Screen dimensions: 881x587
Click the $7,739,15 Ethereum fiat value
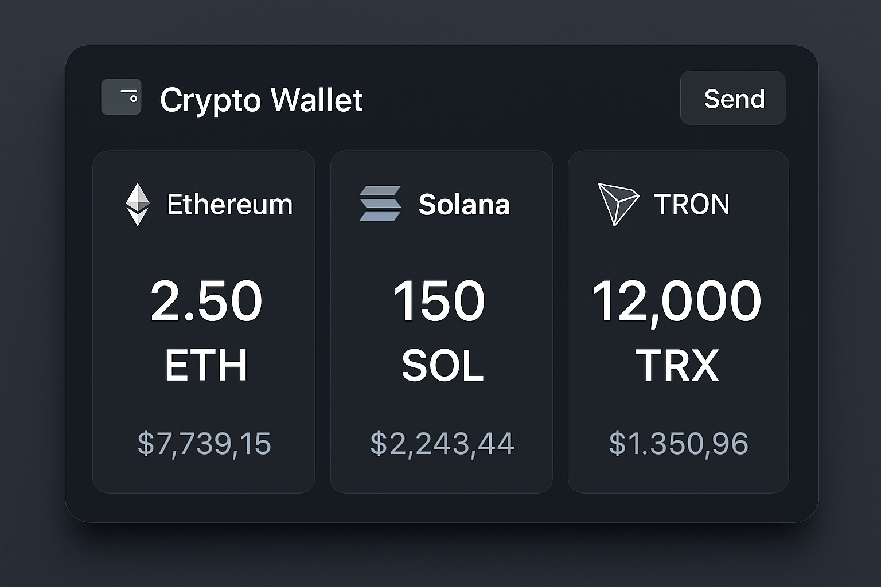pyautogui.click(x=204, y=444)
